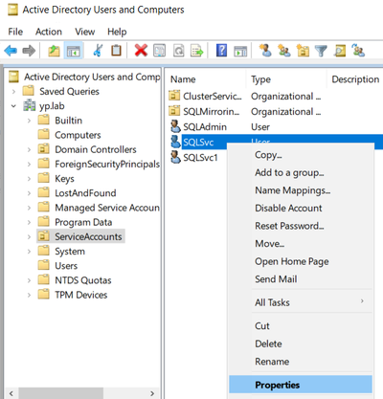Expand the ServiceAccounts node
The image size is (383, 399).
click(29, 237)
